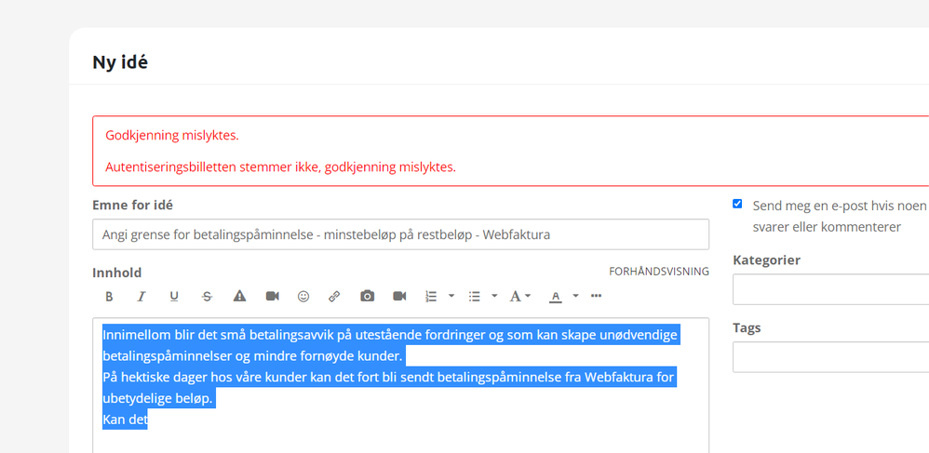The height and width of the screenshot is (453, 929).
Task: Insert a hyperlink with chain icon
Action: 334,296
